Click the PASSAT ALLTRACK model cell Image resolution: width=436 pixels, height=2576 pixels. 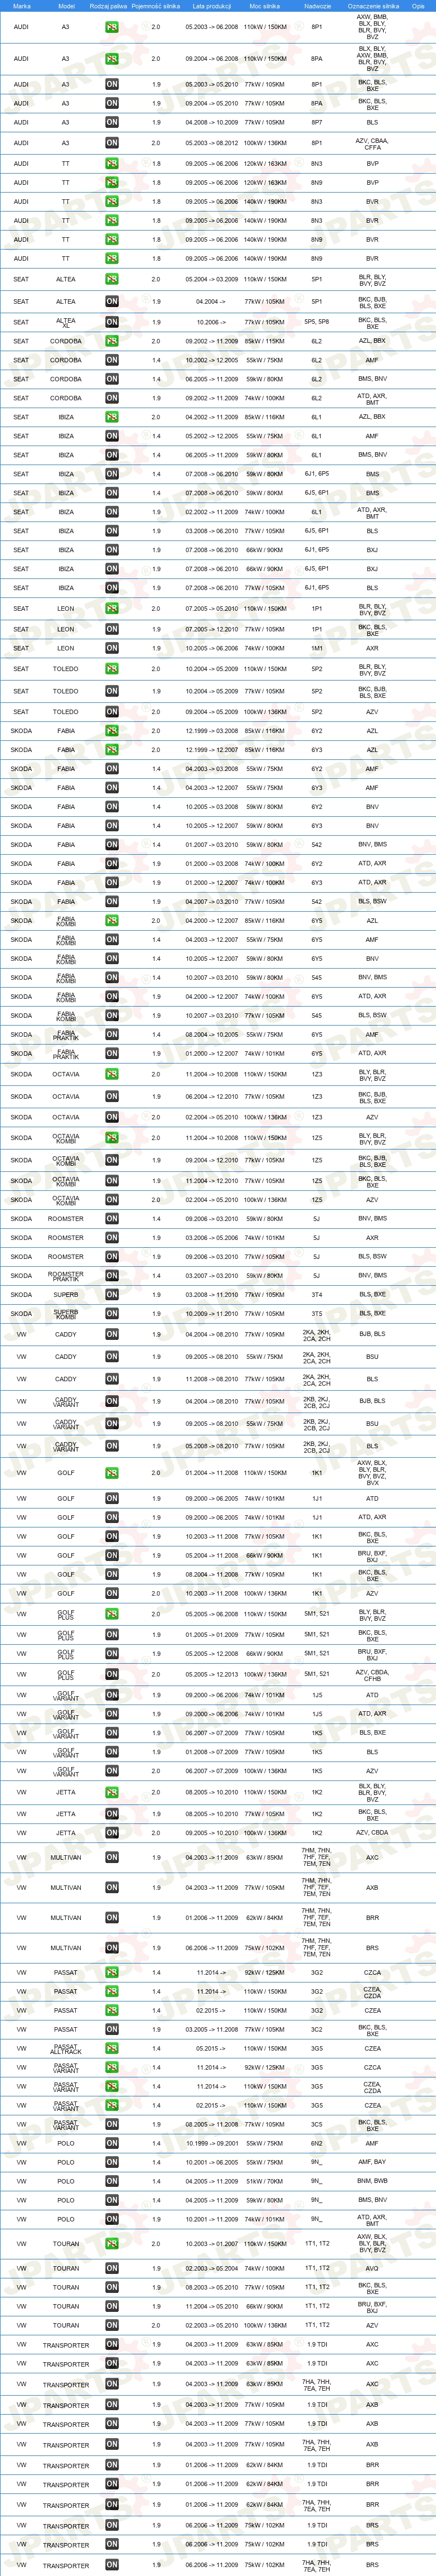coord(66,2049)
